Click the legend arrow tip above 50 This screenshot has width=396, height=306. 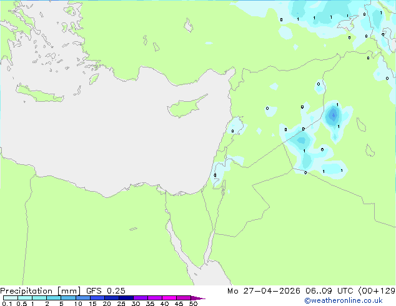click(198, 298)
